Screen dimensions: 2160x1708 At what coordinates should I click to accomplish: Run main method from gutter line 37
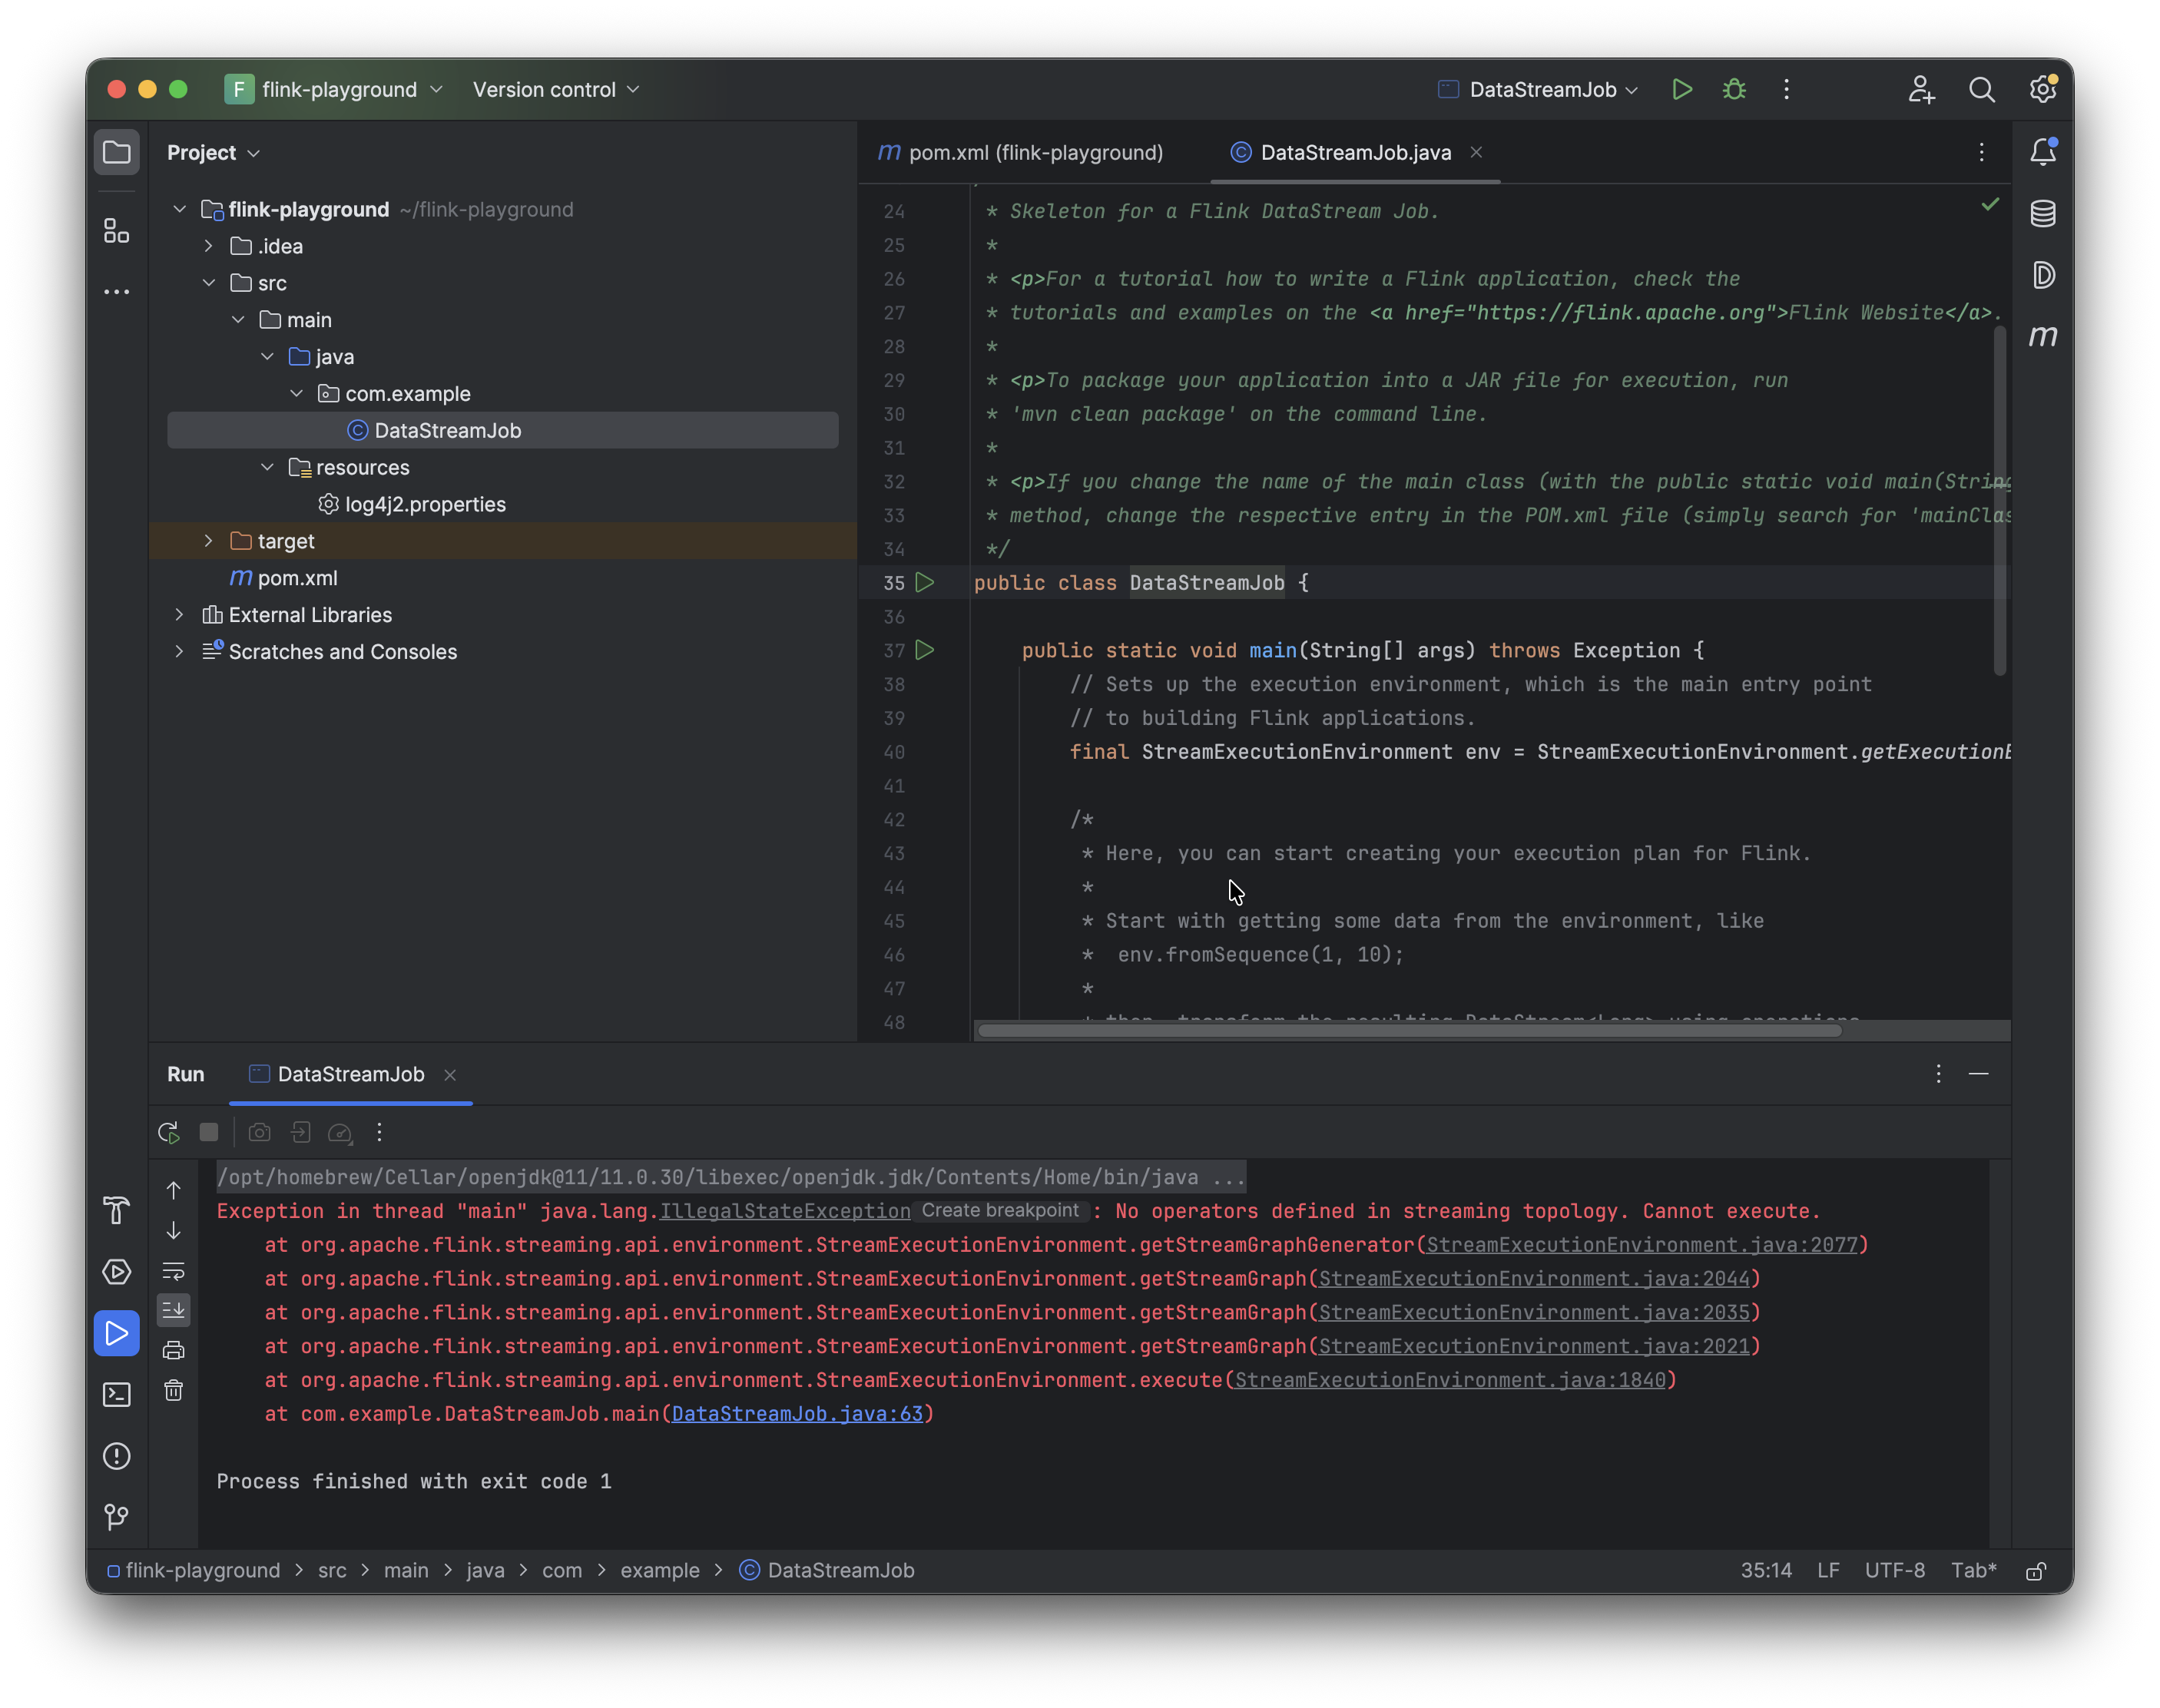coord(925,650)
